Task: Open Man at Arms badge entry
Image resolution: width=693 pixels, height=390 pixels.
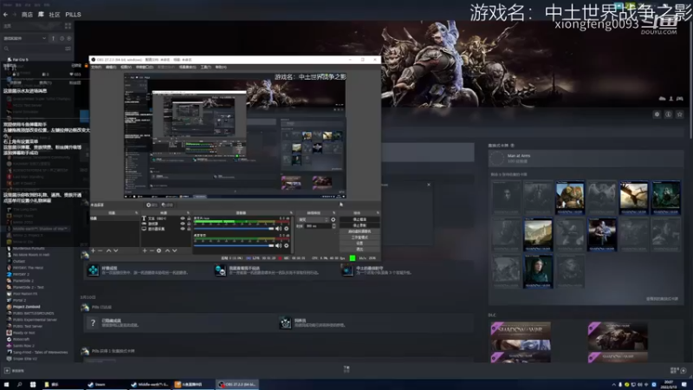Action: point(586,159)
